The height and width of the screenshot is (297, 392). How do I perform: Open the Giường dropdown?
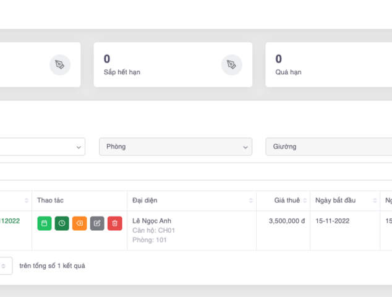[x=328, y=147]
